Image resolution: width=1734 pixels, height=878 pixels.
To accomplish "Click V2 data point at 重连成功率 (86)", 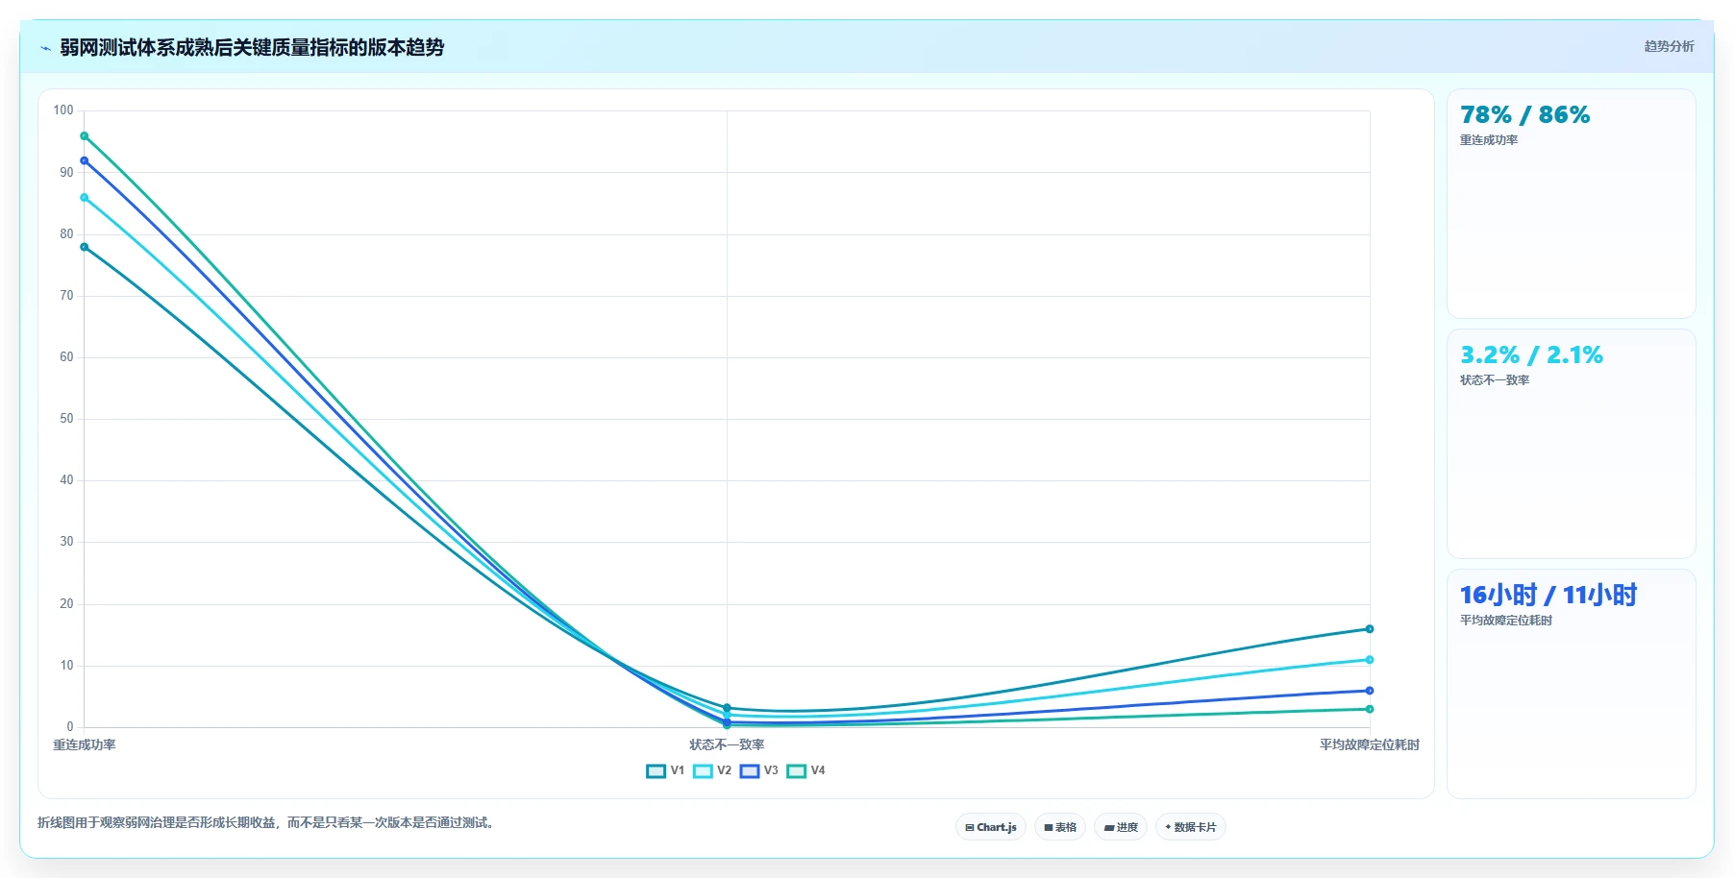I will pos(85,198).
